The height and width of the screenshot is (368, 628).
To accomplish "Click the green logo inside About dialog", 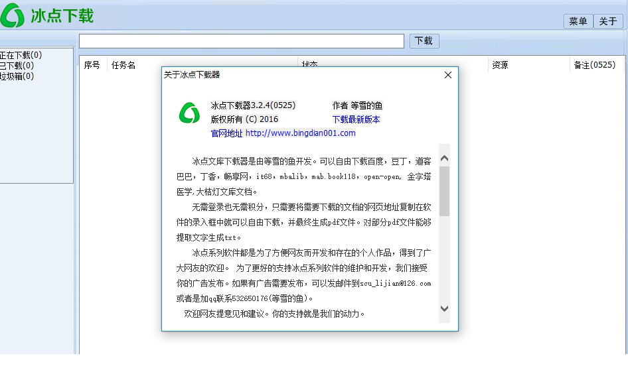I will 189,113.
